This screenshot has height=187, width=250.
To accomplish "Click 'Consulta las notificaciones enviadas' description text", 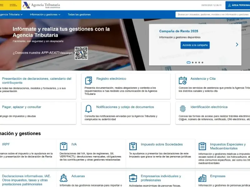I will (121, 118).
